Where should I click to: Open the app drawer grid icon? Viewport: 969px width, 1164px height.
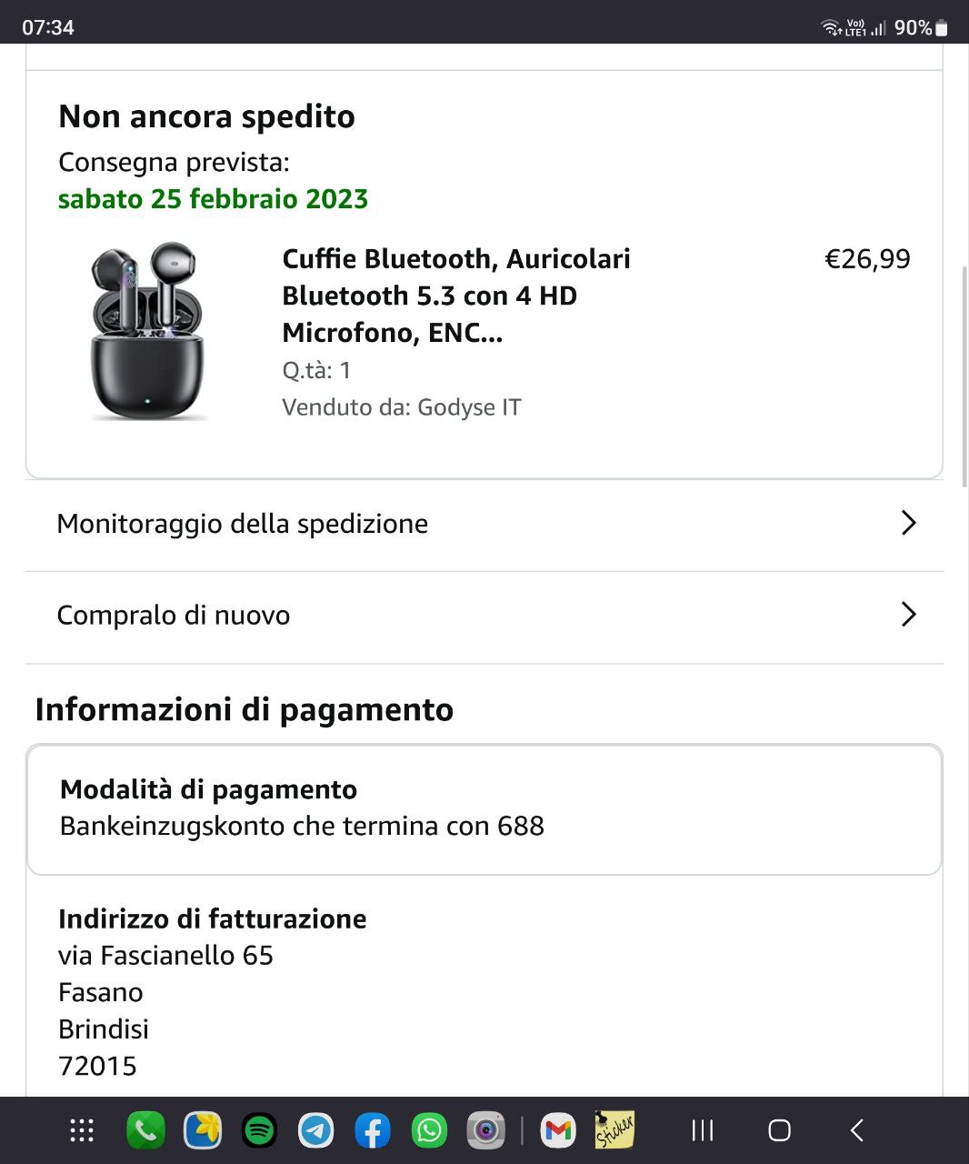pyautogui.click(x=82, y=1130)
